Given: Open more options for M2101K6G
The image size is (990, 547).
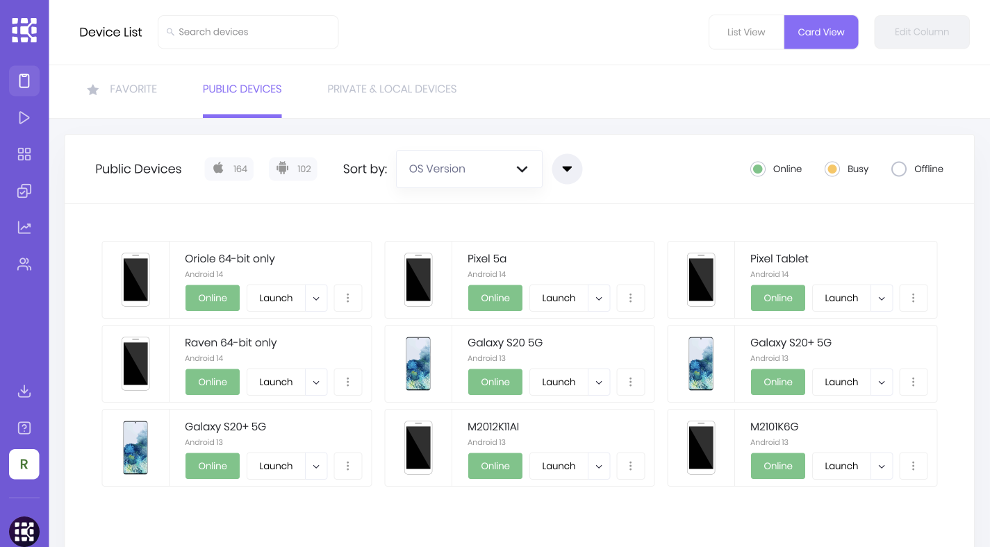Looking at the screenshot, I should (914, 466).
